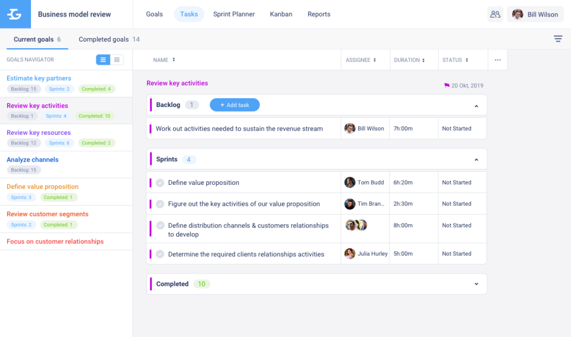Open Focus on customer relationships goal
This screenshot has width=571, height=337.
pyautogui.click(x=55, y=241)
